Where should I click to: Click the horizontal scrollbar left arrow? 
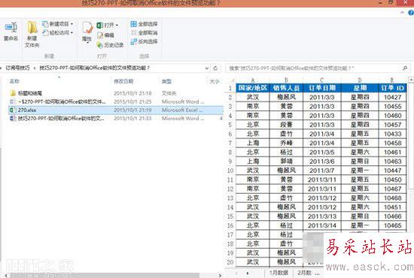click(x=6, y=275)
